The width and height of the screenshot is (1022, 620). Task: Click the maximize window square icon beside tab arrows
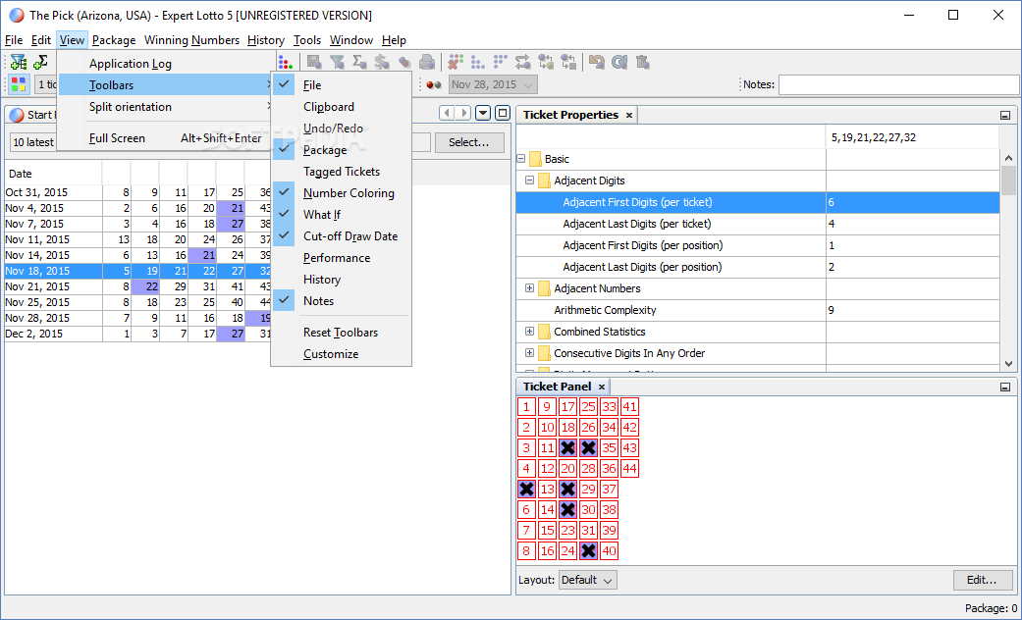coord(503,114)
